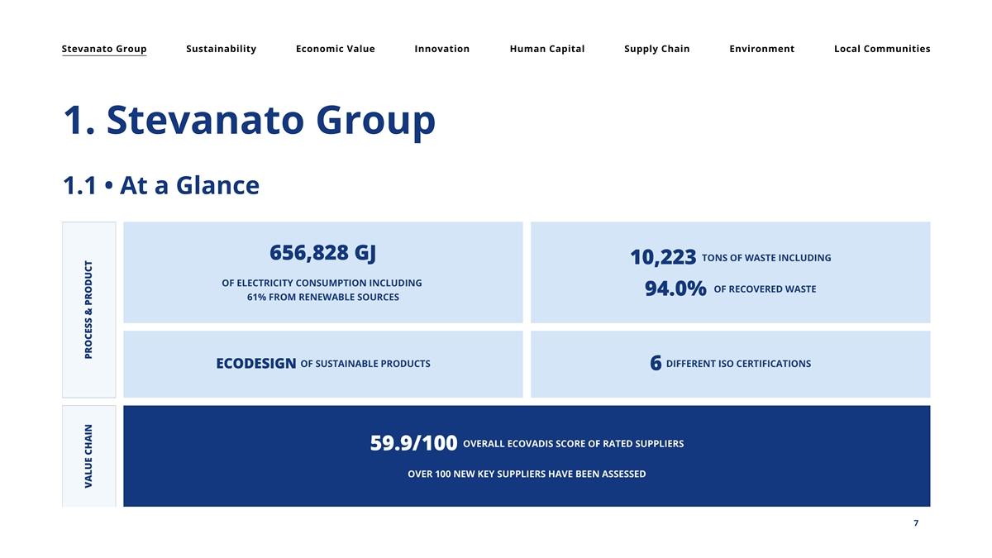Open the Stevanato Group navigation tab
Image resolution: width=992 pixels, height=558 pixels.
pos(104,49)
